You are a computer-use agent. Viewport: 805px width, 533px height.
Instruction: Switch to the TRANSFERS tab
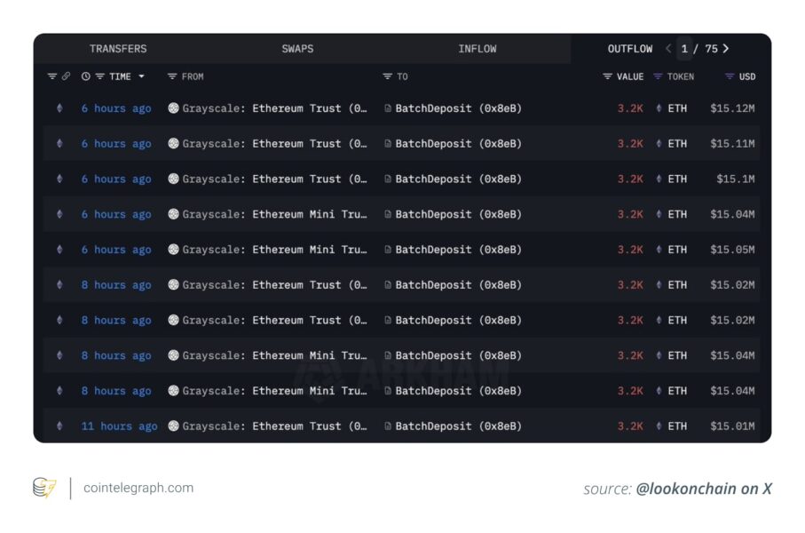[118, 49]
